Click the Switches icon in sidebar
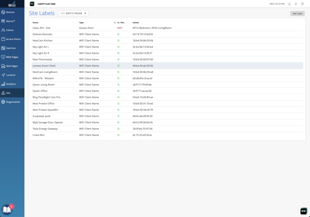Image resolution: width=310 pixels, height=217 pixels. 3,48
